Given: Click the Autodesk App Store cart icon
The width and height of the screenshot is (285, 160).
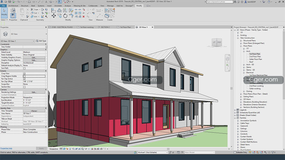Looking at the screenshot, I should (x=264, y=2).
